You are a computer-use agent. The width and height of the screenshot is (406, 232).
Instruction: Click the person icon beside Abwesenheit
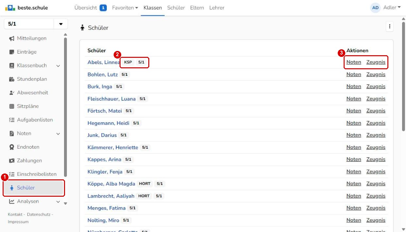pos(12,93)
